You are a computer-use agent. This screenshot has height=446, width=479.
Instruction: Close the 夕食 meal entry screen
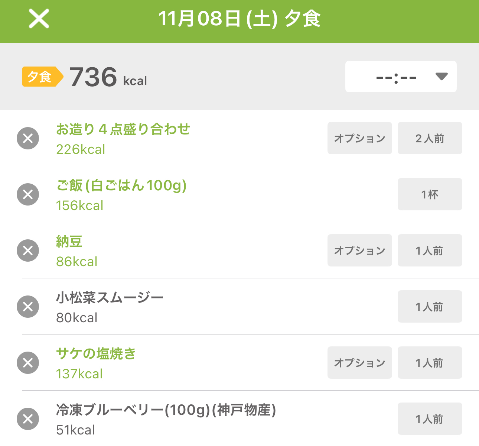coord(39,19)
